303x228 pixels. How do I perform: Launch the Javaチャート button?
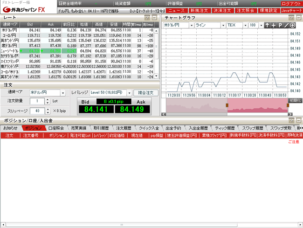coord(292,10)
